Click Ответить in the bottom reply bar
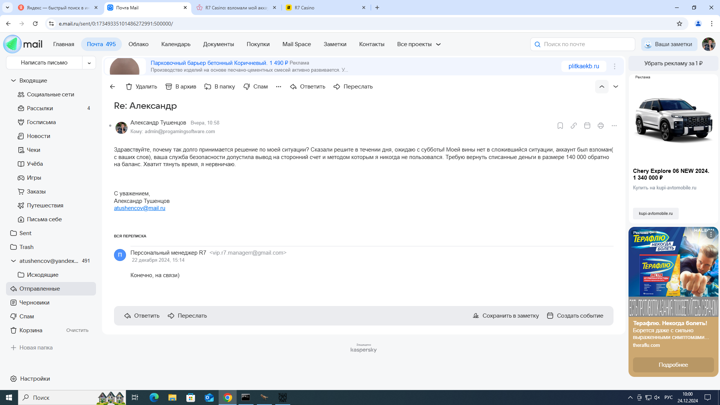This screenshot has height=405, width=720. click(x=142, y=316)
